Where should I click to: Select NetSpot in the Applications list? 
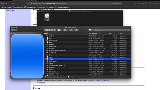(x=87, y=36)
